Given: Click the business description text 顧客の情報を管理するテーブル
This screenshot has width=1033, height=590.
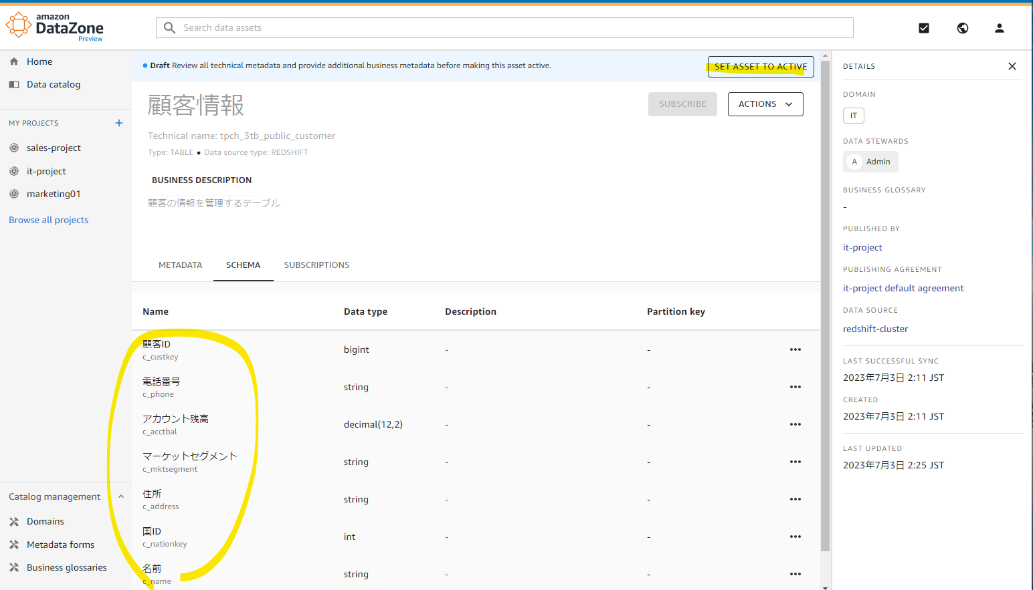Looking at the screenshot, I should point(214,203).
